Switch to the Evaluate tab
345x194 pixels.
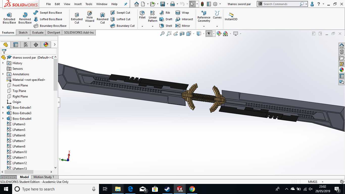click(38, 33)
